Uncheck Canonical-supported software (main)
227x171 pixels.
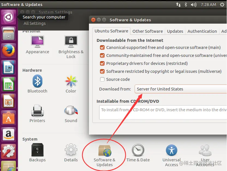click(x=102, y=48)
